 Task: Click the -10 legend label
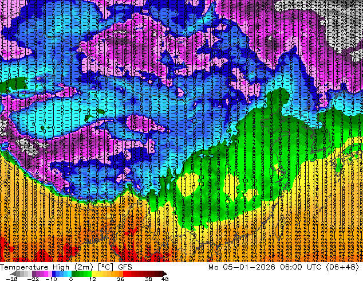click(51, 279)
